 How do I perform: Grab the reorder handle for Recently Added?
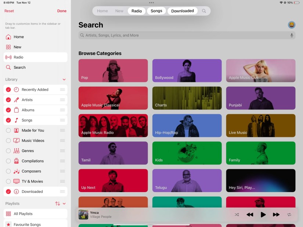[x=62, y=90]
